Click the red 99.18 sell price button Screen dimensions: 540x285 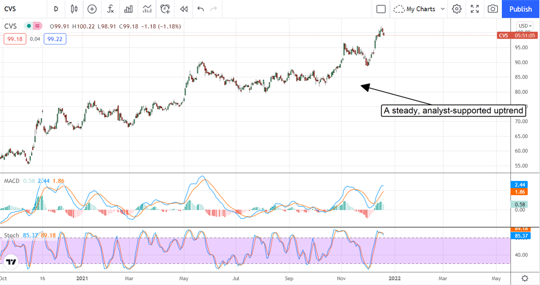[15, 39]
